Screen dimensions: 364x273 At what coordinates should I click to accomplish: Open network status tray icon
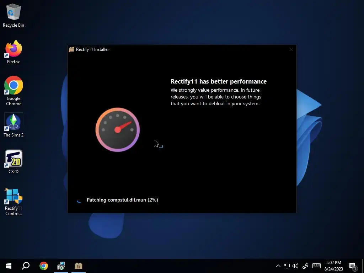click(287, 266)
